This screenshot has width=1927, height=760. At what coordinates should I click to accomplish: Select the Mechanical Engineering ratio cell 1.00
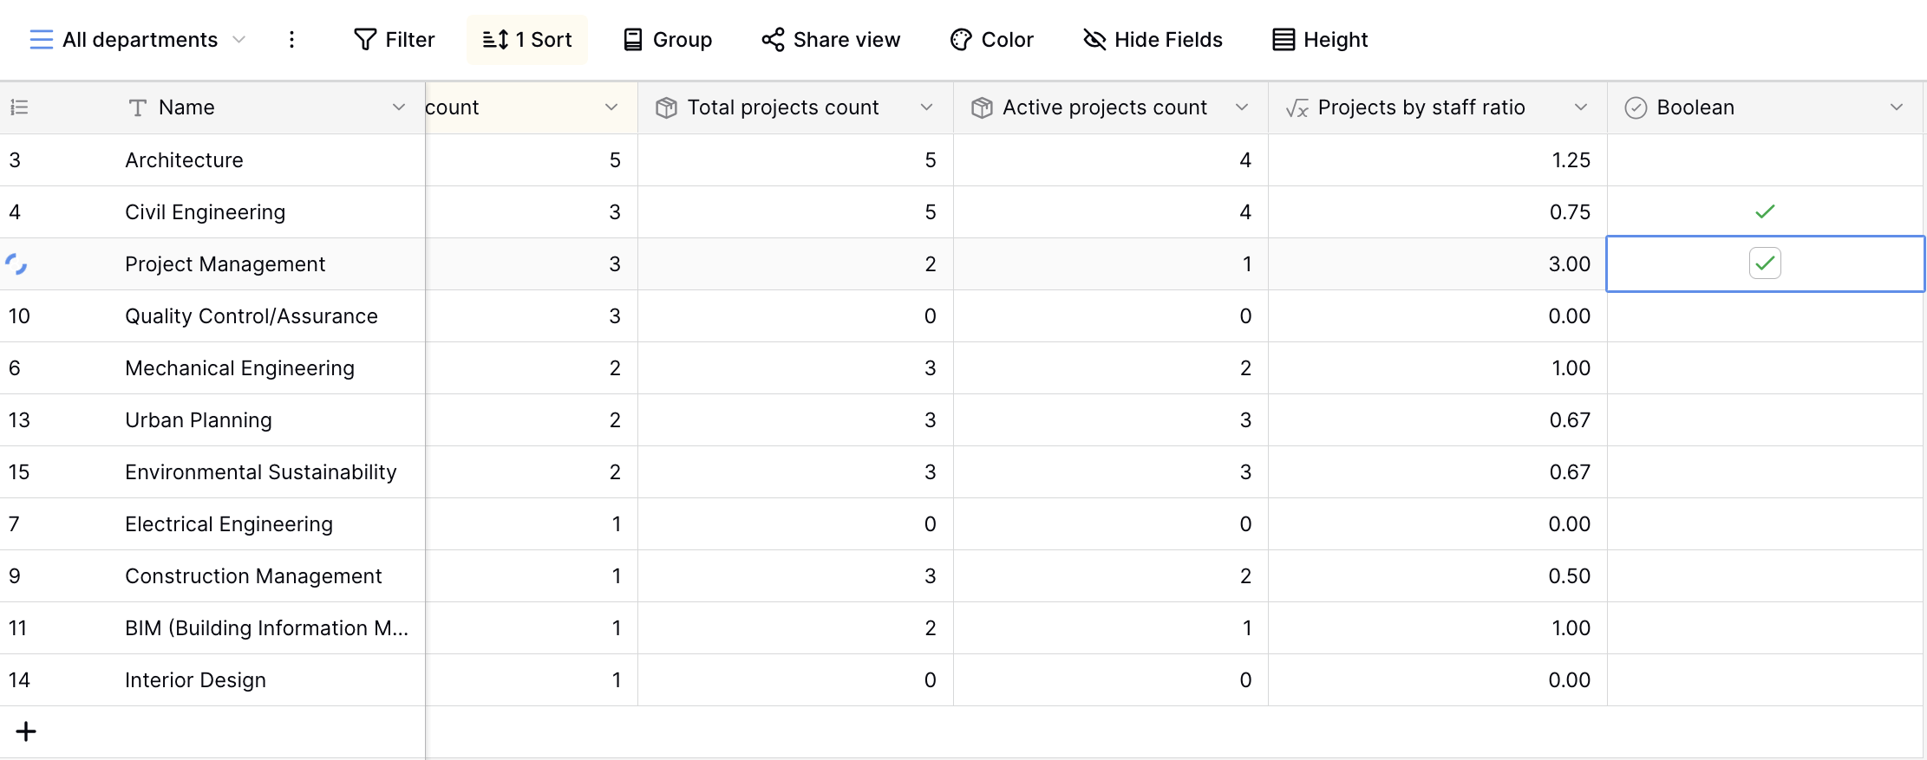click(x=1437, y=368)
